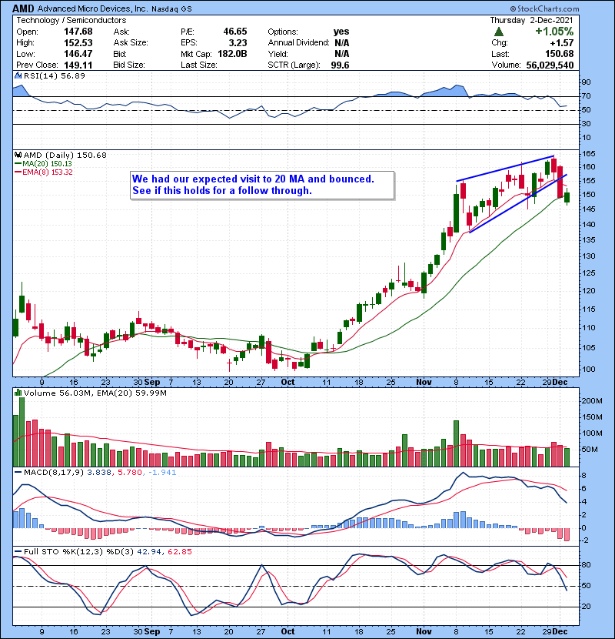Click the +1.05% percent change
Screen dimensions: 615x639
[554, 32]
